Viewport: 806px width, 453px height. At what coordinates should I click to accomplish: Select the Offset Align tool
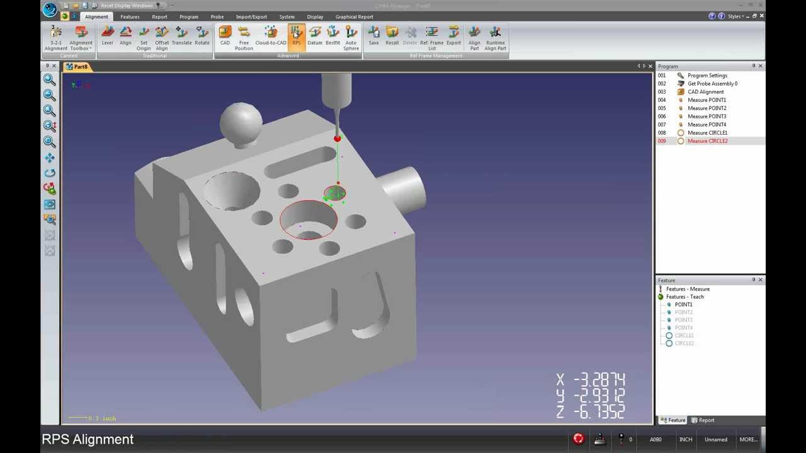(162, 38)
